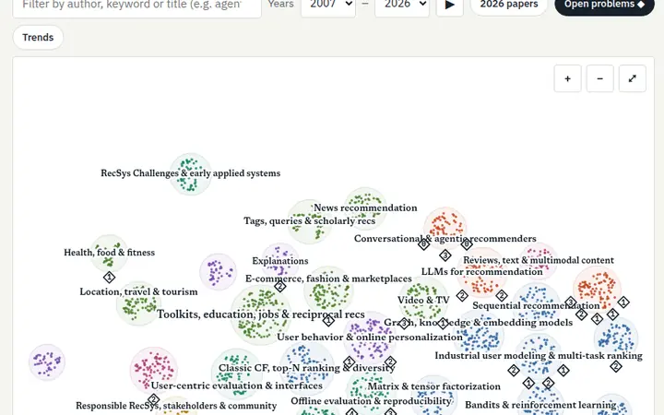Screen dimensions: 664x415
Task: Click the purple cluster left of Explanations label
Action: pos(218,272)
